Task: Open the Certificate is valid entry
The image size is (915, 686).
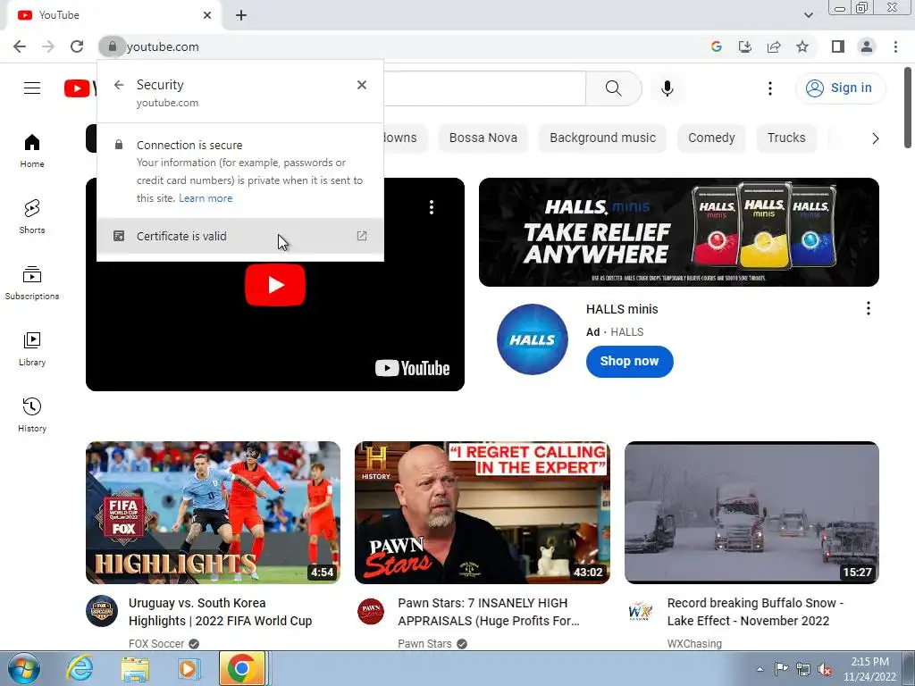Action: click(240, 236)
